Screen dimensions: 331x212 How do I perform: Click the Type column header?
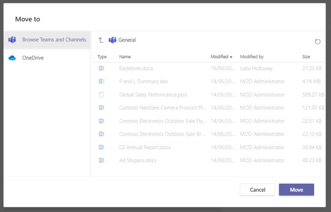[x=102, y=57]
